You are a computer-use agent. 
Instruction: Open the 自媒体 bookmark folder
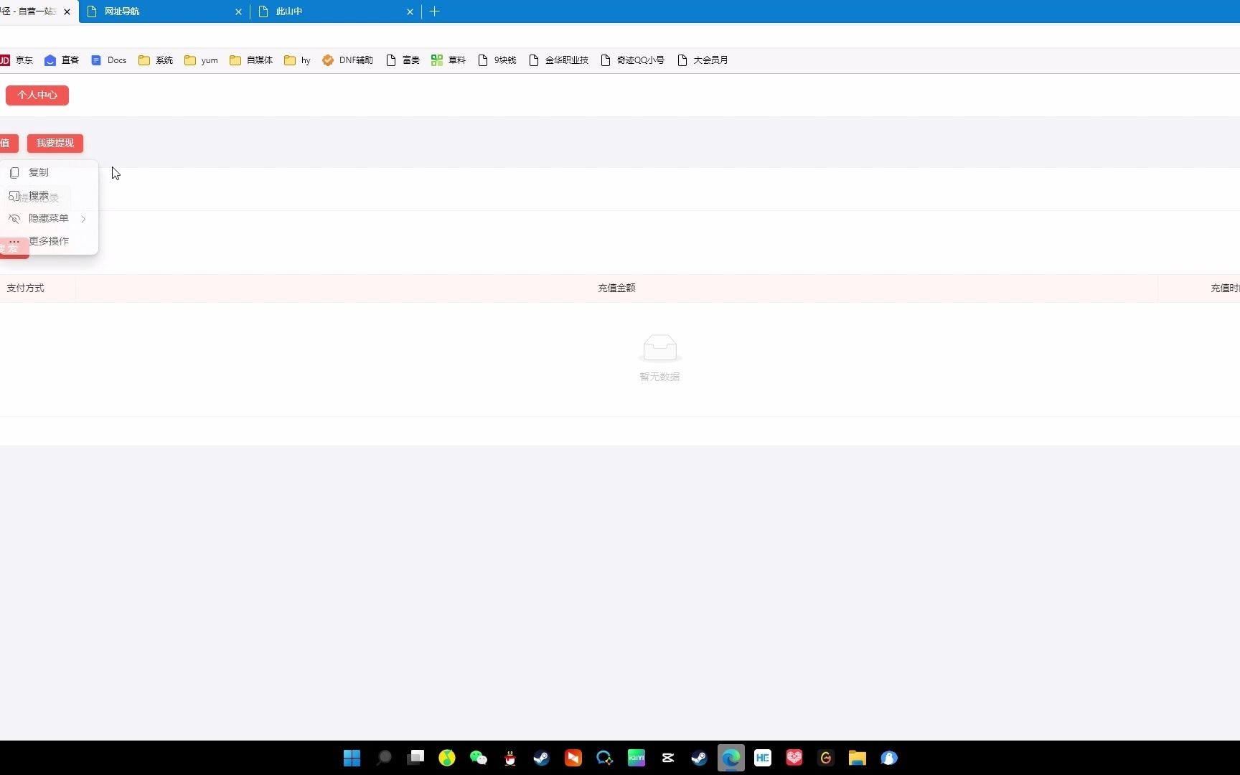(251, 60)
